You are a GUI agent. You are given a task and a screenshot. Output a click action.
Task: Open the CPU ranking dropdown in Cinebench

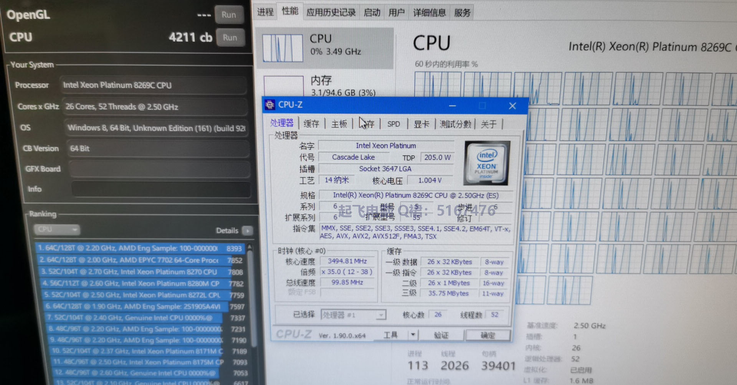click(57, 230)
